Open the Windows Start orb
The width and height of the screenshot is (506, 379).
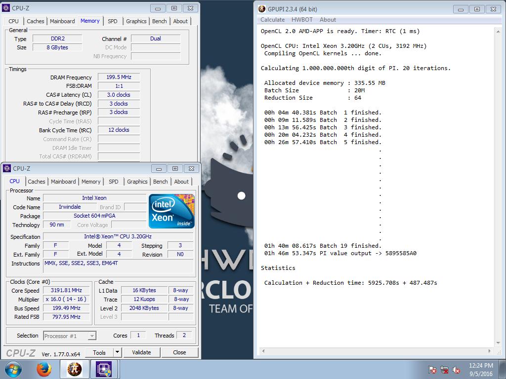13,369
